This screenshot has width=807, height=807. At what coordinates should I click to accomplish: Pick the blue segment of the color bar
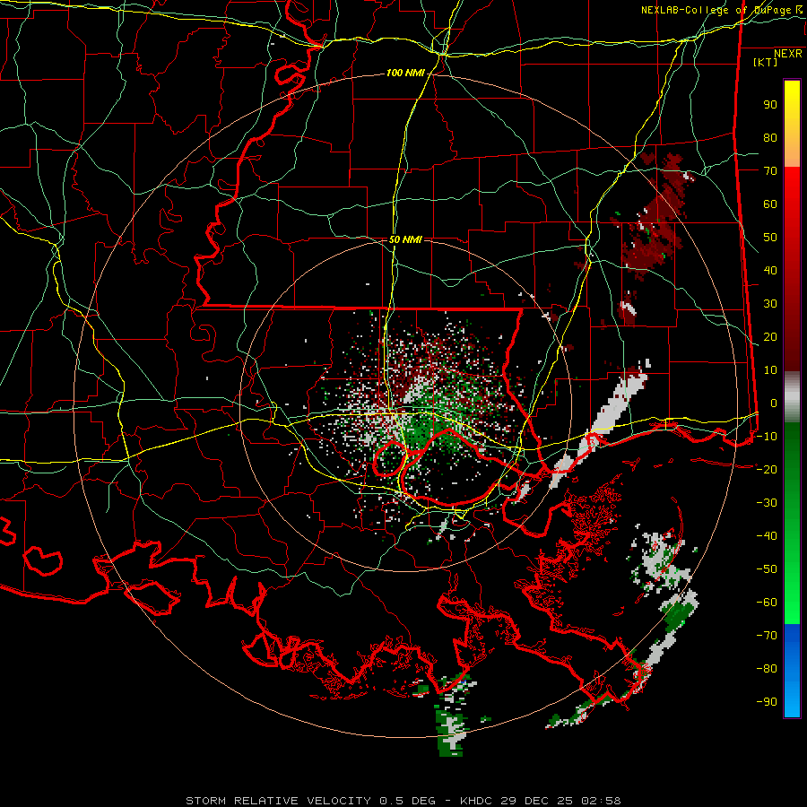coord(792,671)
